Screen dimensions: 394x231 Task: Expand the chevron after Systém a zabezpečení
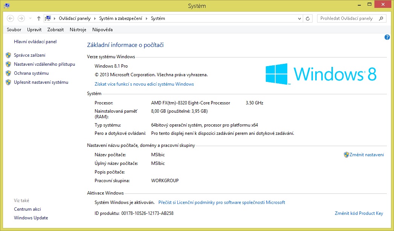[x=147, y=18]
